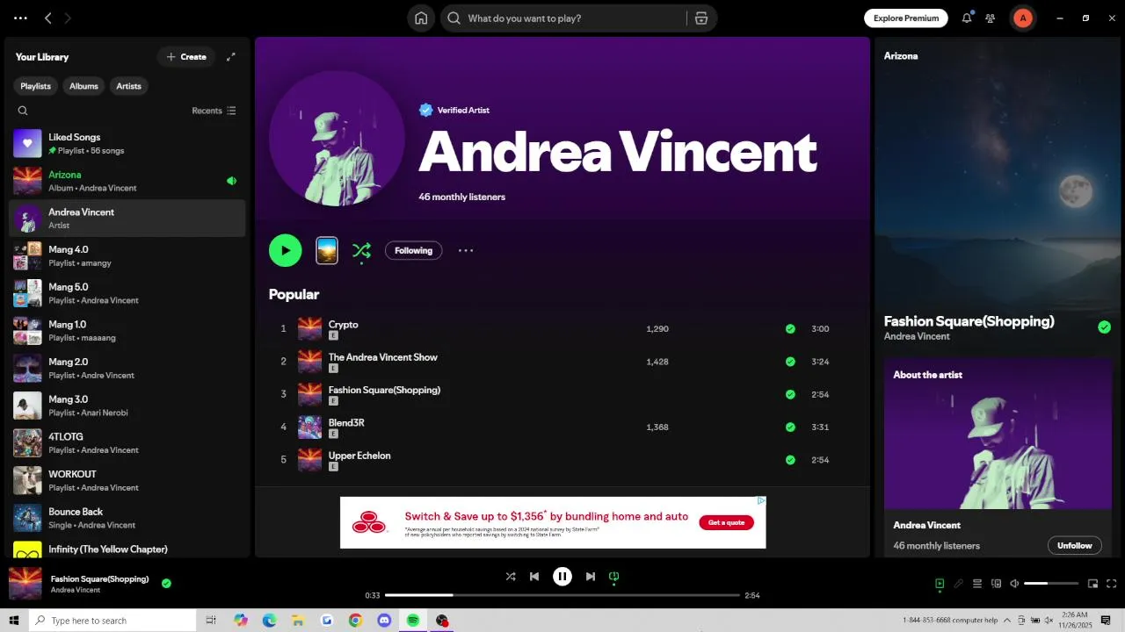Open the play Queue icon

pos(977,584)
